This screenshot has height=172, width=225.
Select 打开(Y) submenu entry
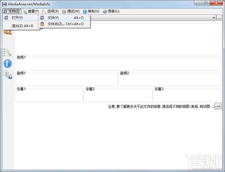21,18
